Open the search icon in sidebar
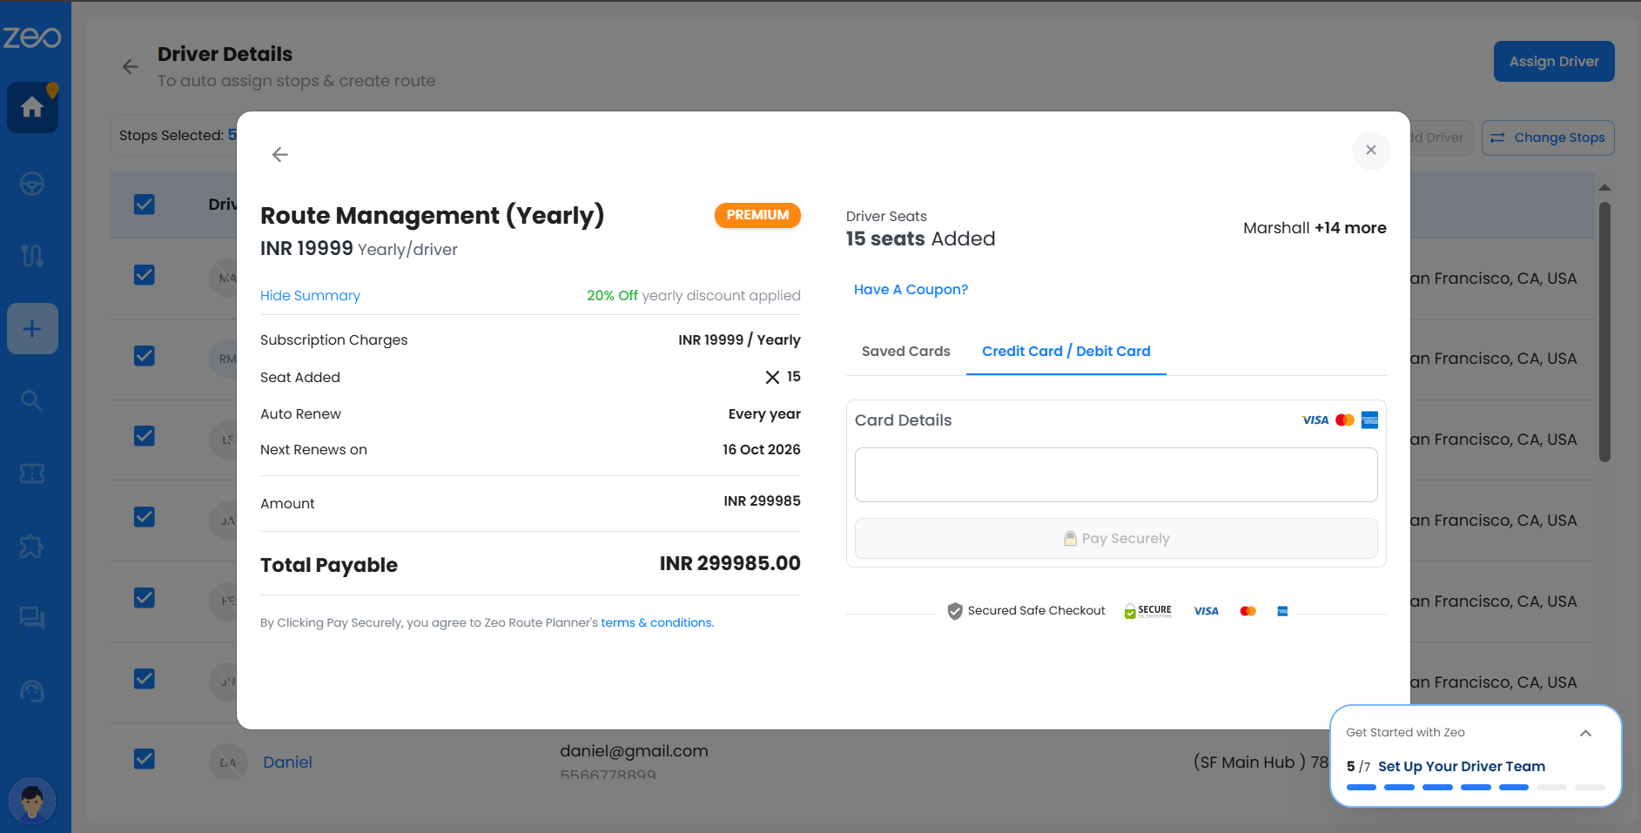 point(32,400)
